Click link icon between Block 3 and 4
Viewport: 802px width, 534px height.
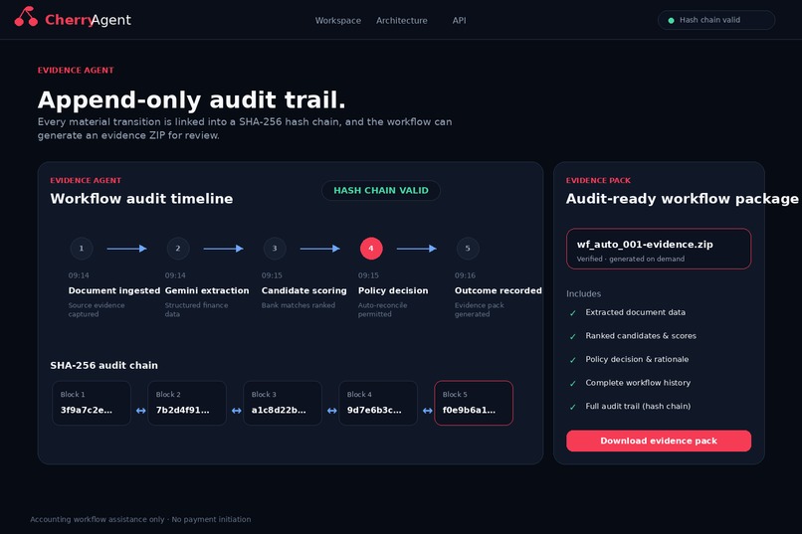point(332,411)
